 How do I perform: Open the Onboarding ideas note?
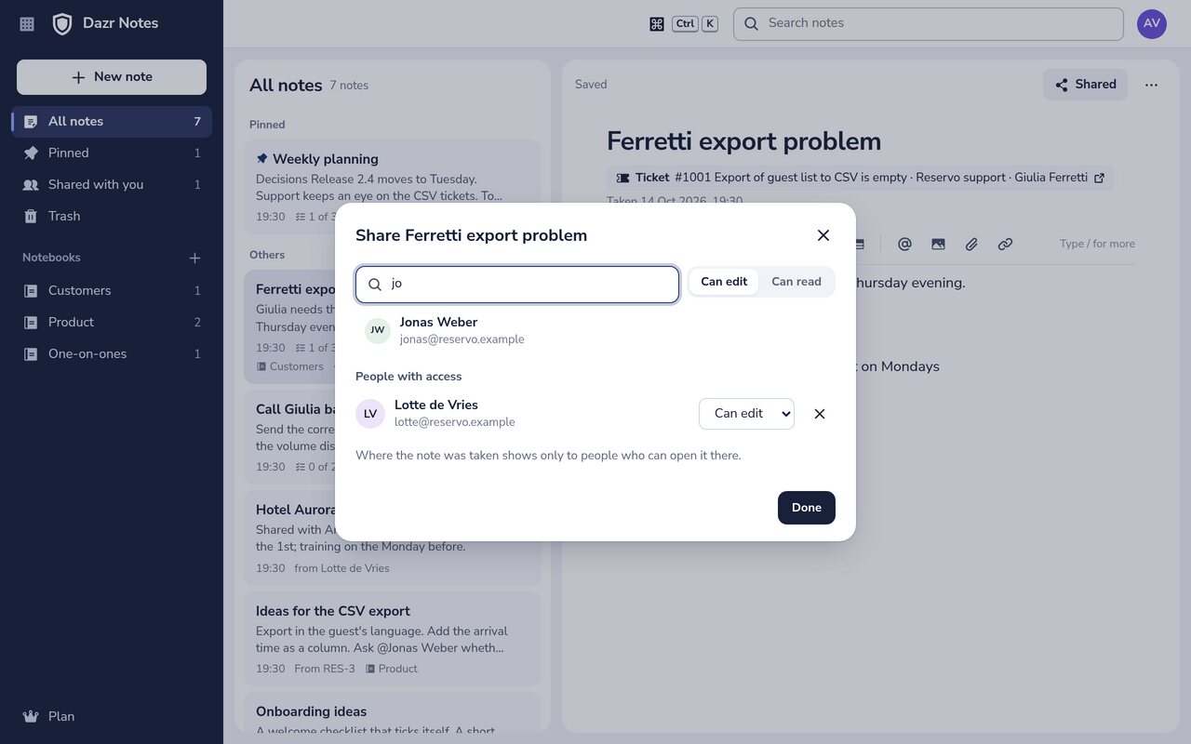pyautogui.click(x=393, y=714)
